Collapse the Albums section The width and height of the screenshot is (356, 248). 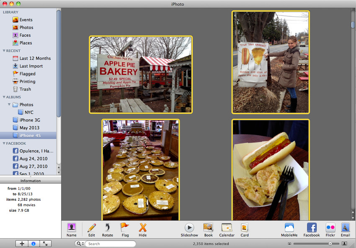click(4, 97)
